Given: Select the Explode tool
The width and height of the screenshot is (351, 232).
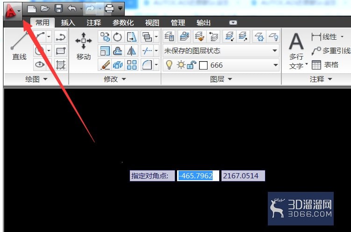Looking at the screenshot, I should 117,65.
